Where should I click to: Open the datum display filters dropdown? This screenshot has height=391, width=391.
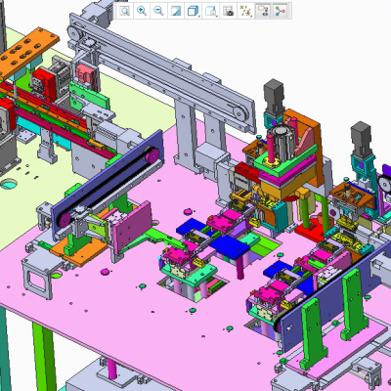coord(245,11)
